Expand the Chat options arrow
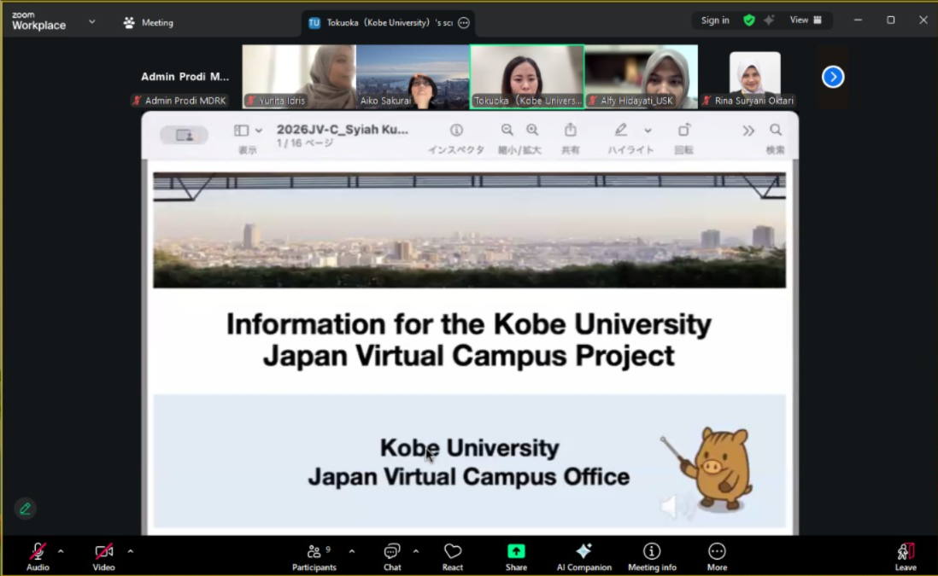The height and width of the screenshot is (576, 938). [416, 551]
